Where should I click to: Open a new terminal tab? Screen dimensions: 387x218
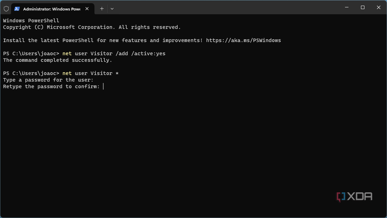(x=102, y=8)
